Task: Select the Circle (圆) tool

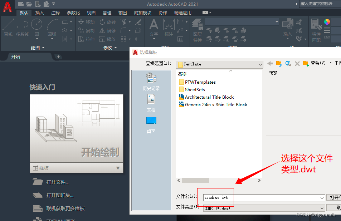Action: tap(37, 28)
